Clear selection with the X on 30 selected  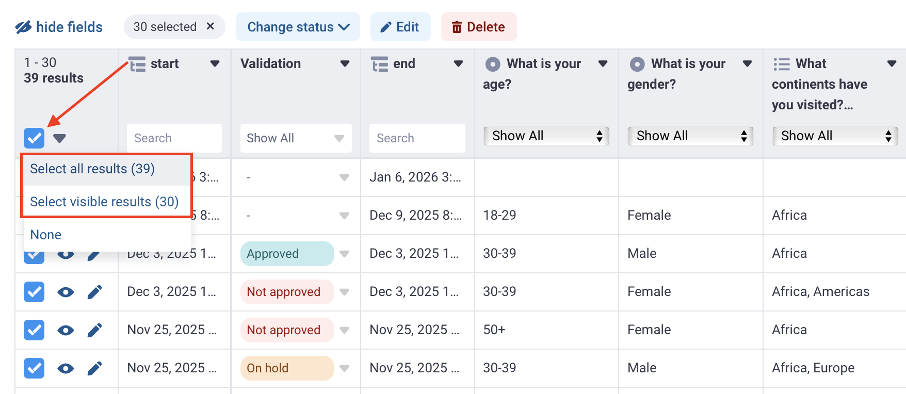pyautogui.click(x=211, y=26)
